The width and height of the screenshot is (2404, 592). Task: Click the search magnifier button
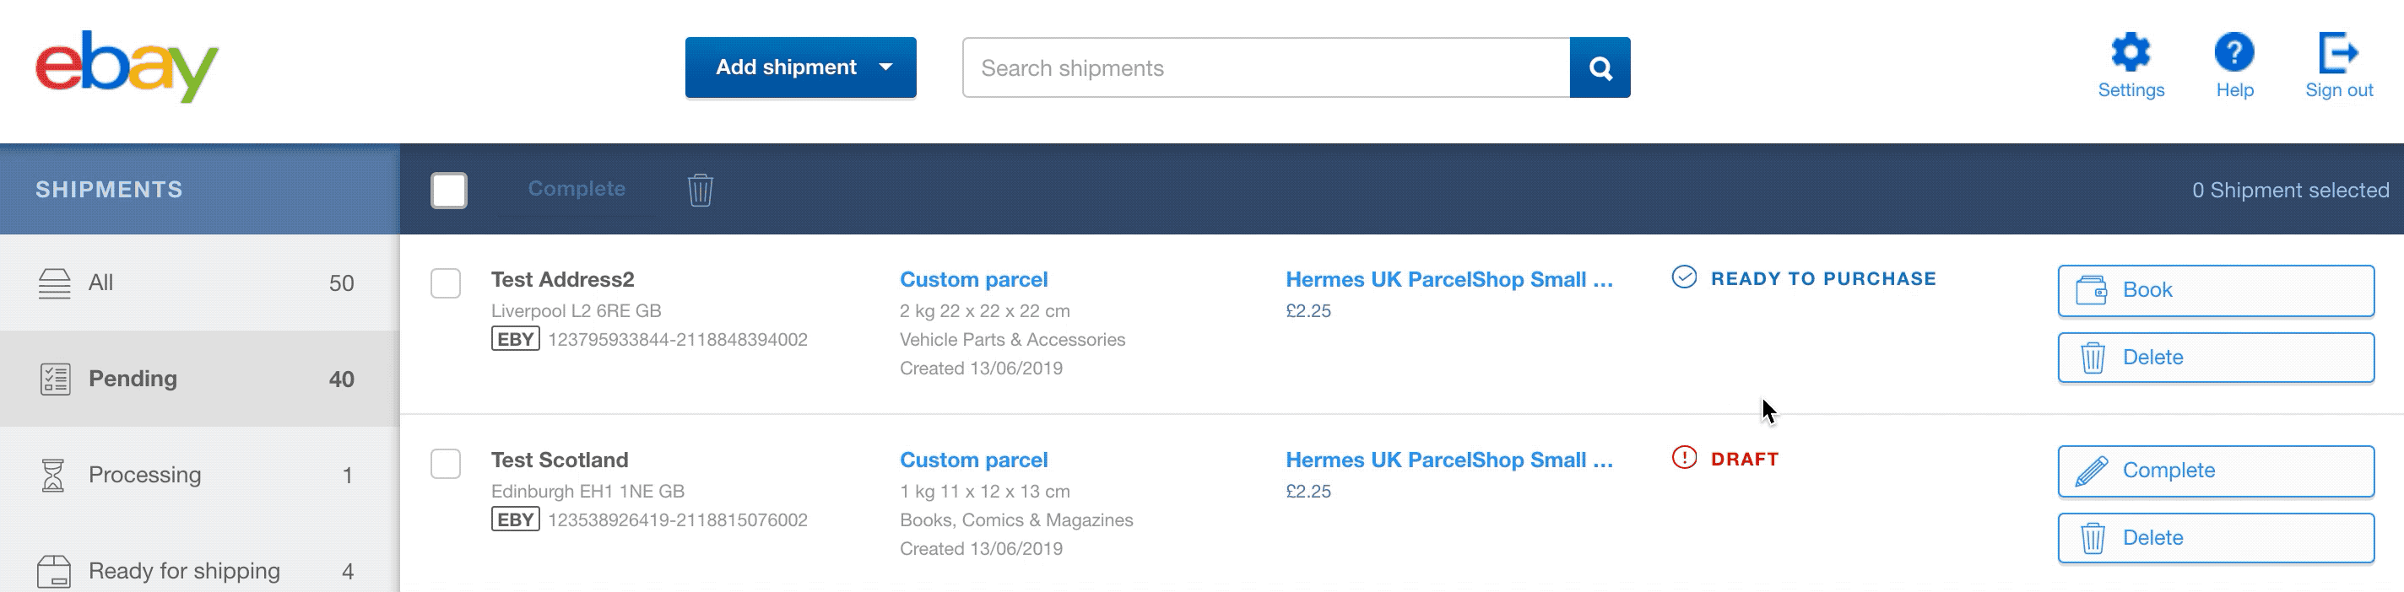[1600, 68]
